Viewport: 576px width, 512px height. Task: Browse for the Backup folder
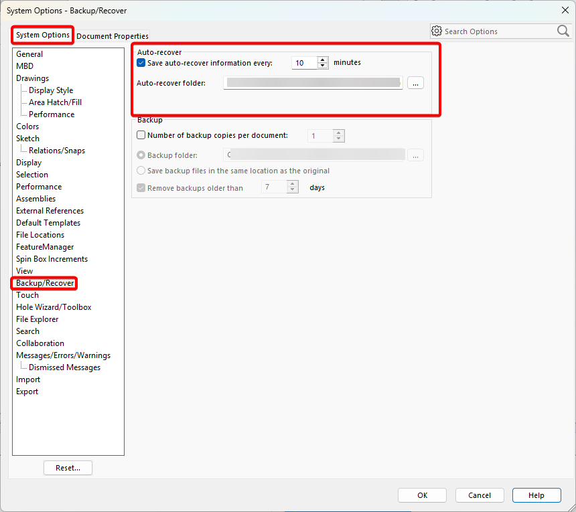tap(415, 155)
